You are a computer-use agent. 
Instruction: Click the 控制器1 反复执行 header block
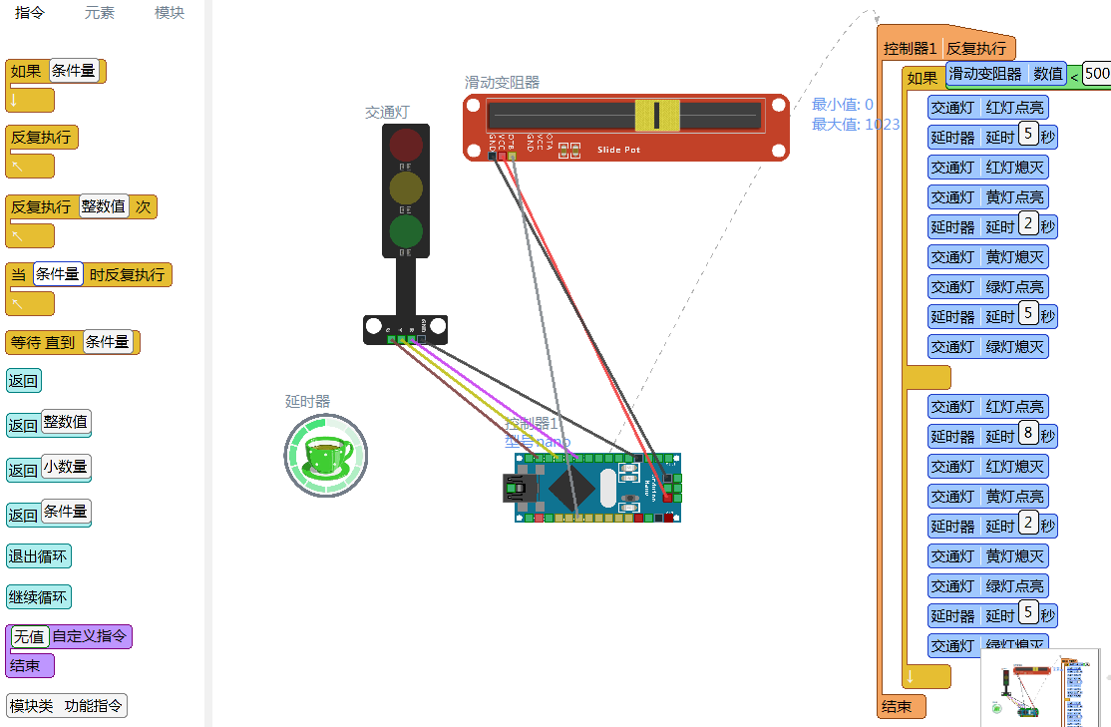(x=945, y=48)
